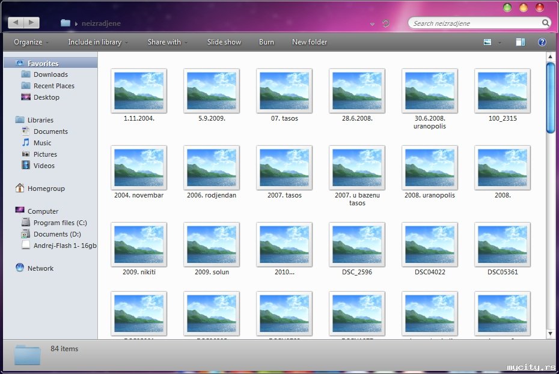This screenshot has width=559, height=374.
Task: Select the 30.6.2008. uranopolis thumbnail
Action: click(x=430, y=91)
